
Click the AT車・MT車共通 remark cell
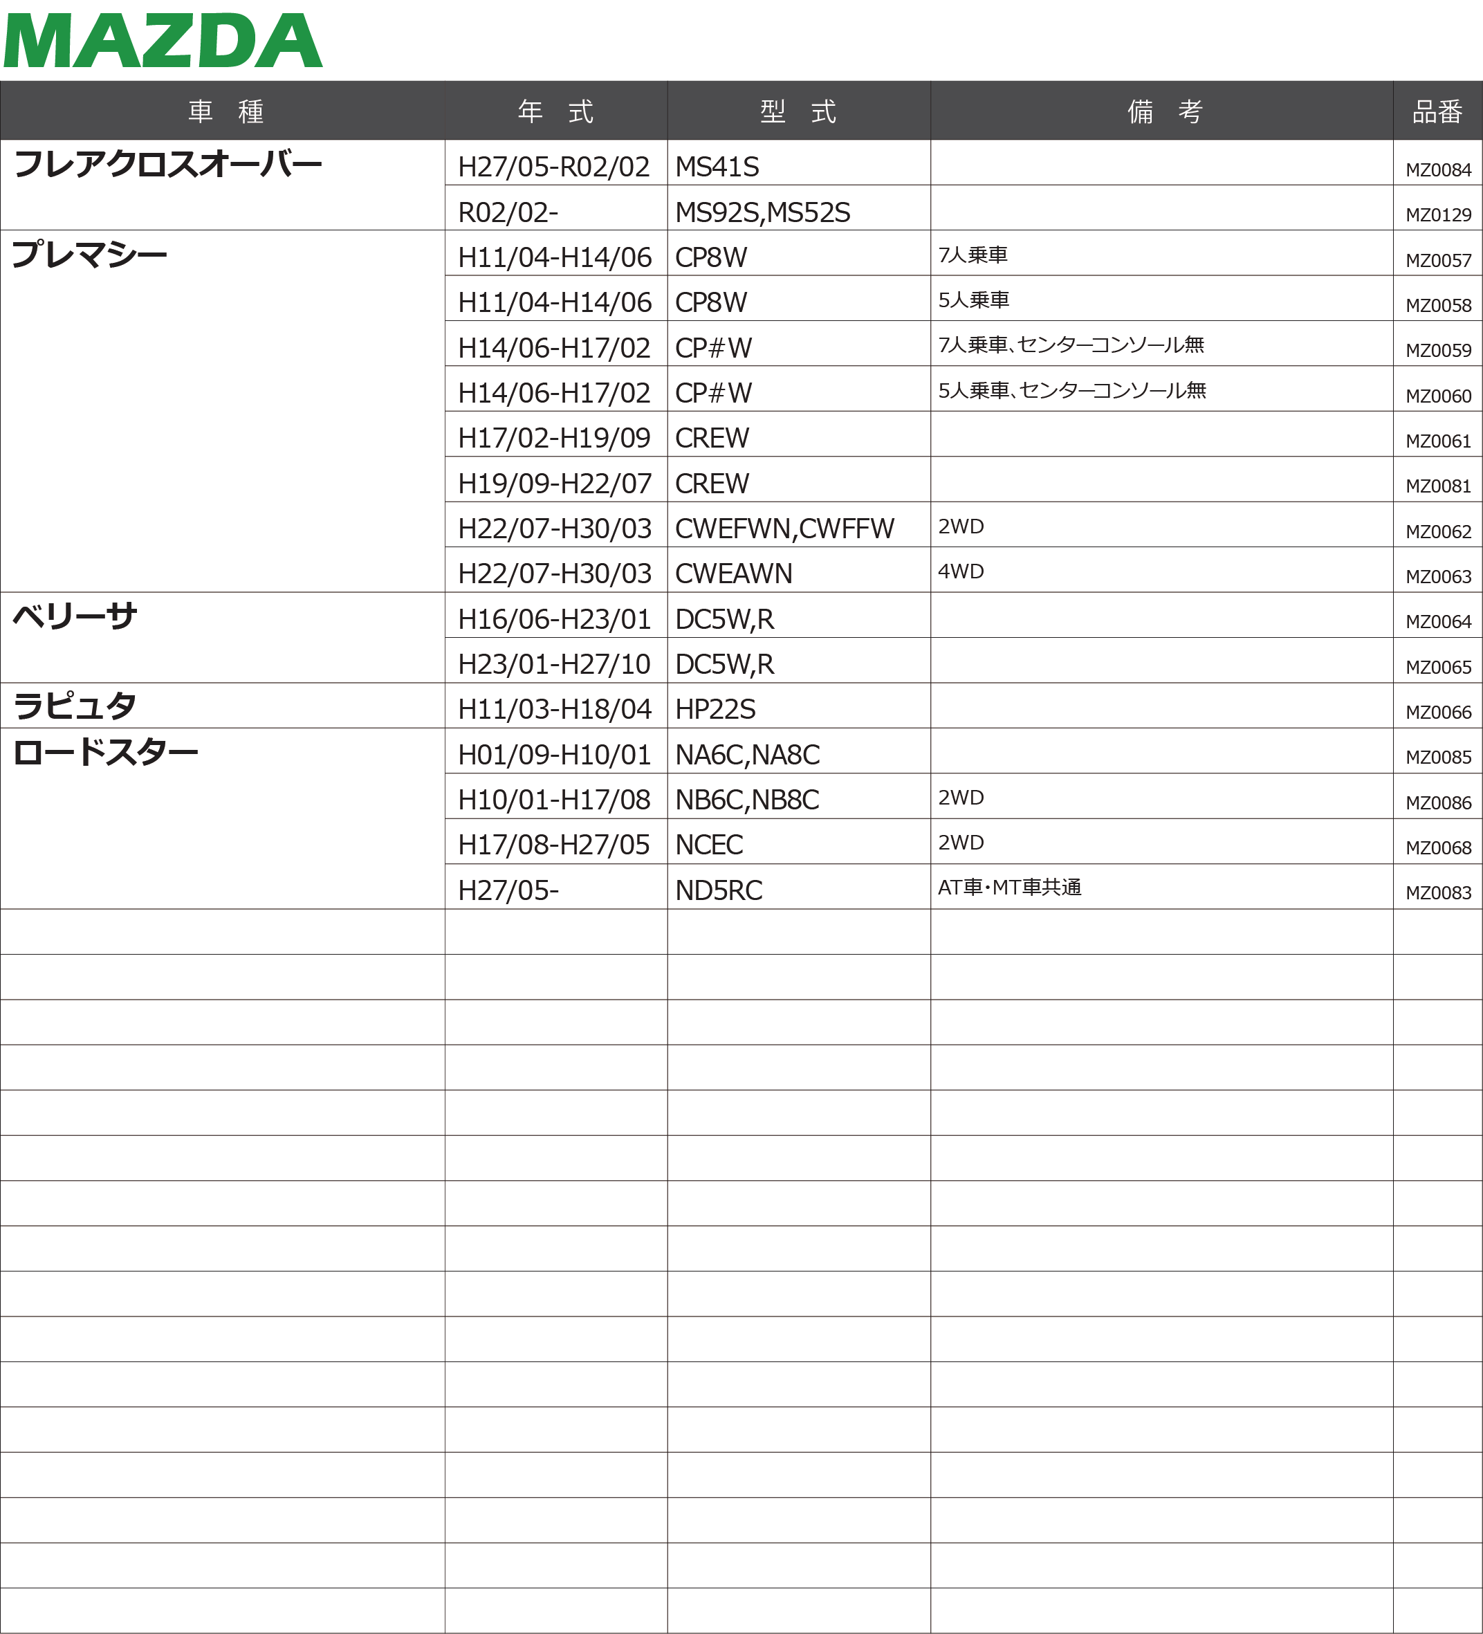coord(1009,888)
